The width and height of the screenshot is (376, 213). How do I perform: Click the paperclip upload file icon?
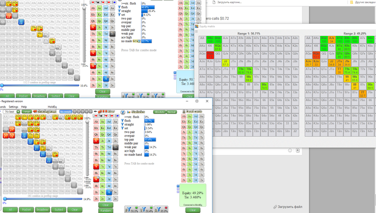click(275, 207)
